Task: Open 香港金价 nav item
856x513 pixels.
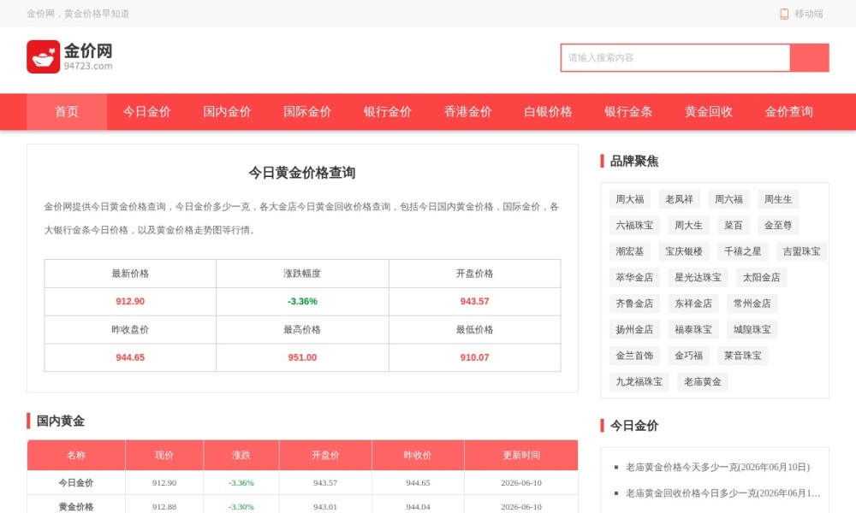Action: coord(468,112)
